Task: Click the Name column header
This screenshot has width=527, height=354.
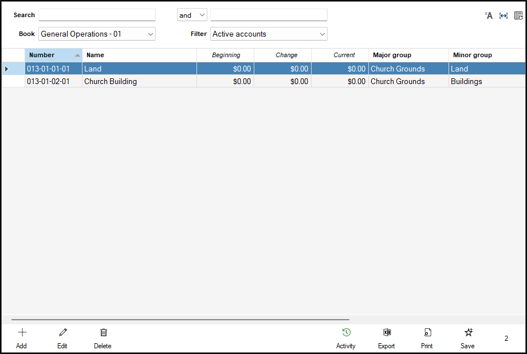Action: tap(139, 55)
